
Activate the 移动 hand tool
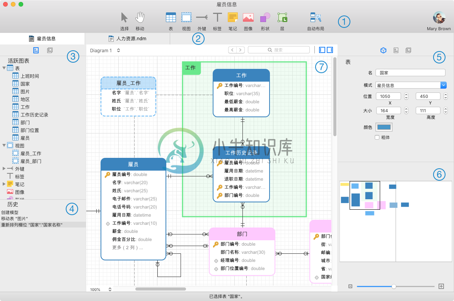(x=140, y=18)
